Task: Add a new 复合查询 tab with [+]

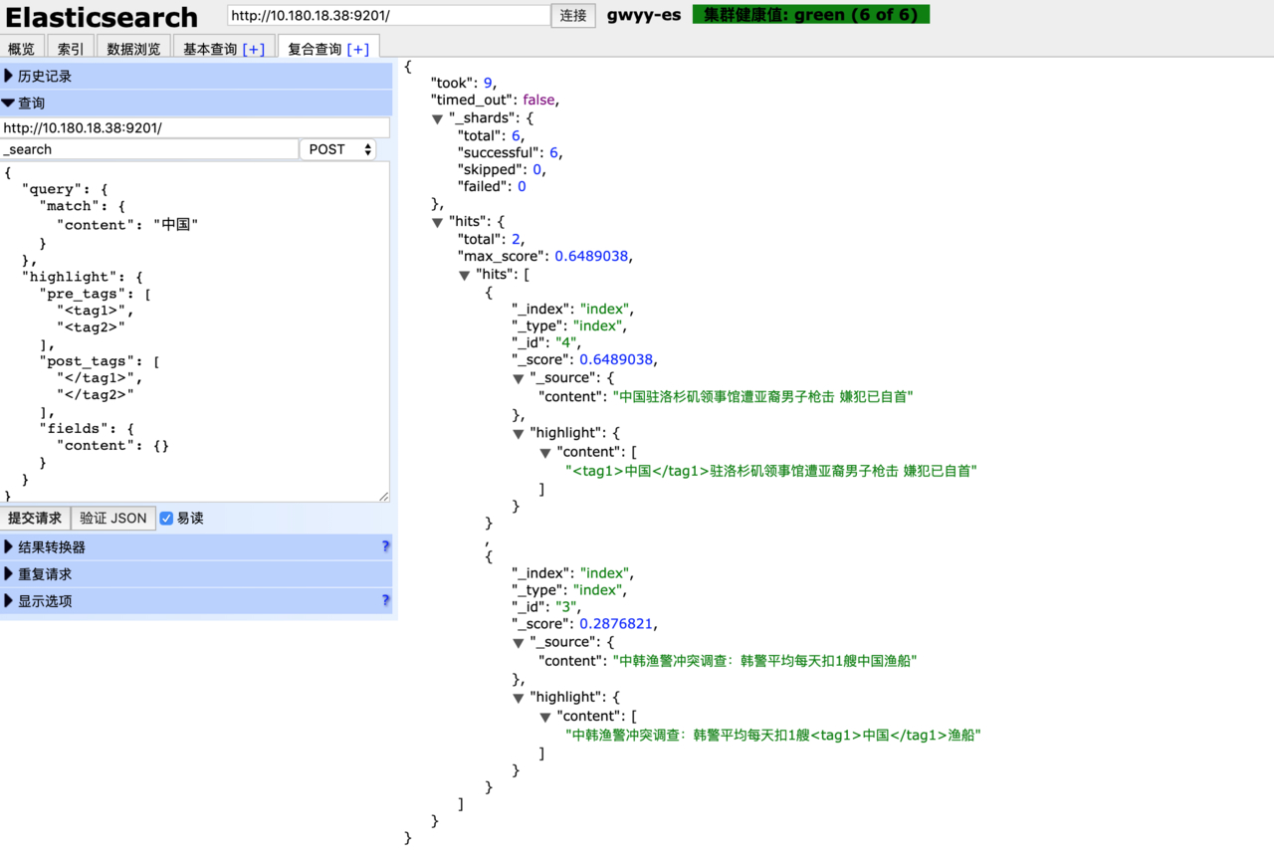Action: (x=357, y=49)
